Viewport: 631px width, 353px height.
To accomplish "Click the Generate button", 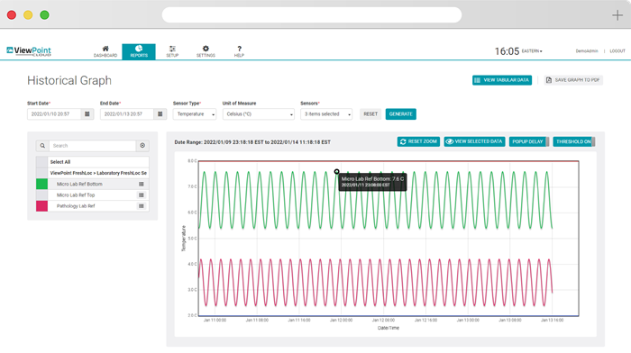I will click(x=401, y=114).
